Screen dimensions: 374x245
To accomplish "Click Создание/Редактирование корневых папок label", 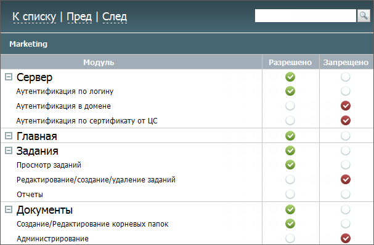I will (x=92, y=224).
